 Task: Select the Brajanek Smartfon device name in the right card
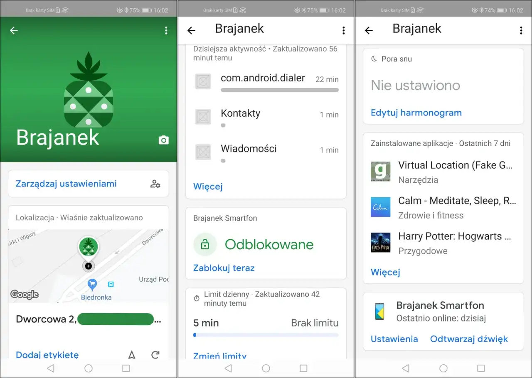pos(440,305)
